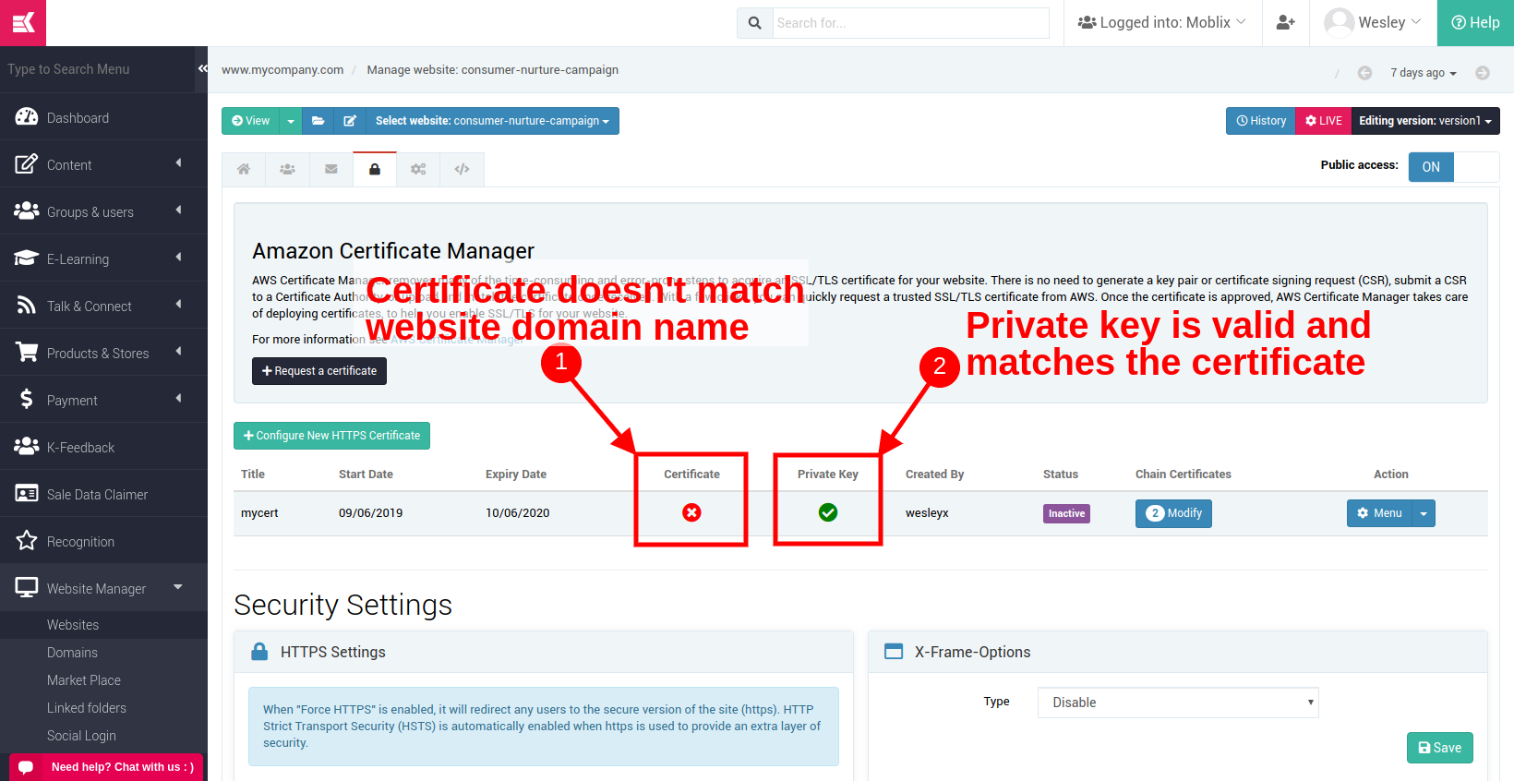Collapse the sidebar with the double chevron

pyautogui.click(x=203, y=68)
